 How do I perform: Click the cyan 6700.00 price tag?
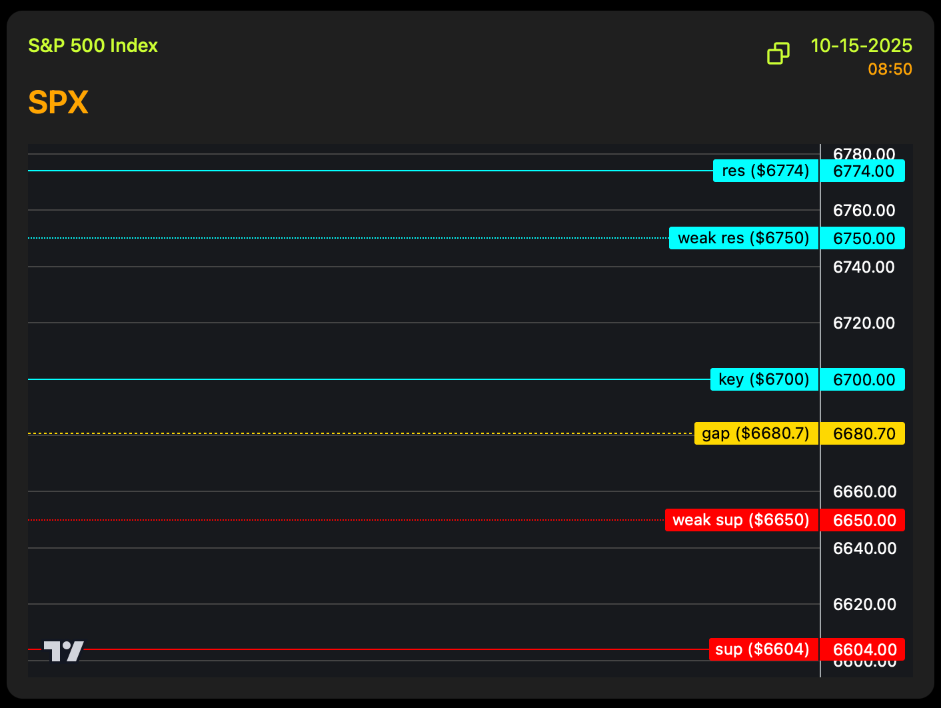(863, 379)
